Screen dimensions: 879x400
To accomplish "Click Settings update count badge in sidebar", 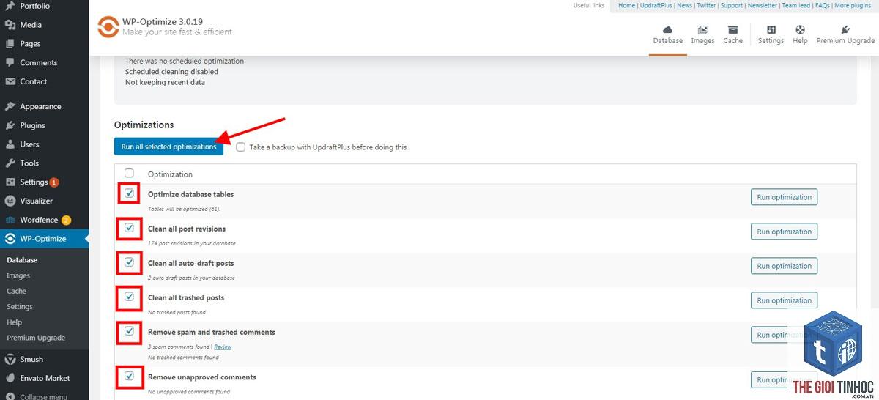I will 54,182.
